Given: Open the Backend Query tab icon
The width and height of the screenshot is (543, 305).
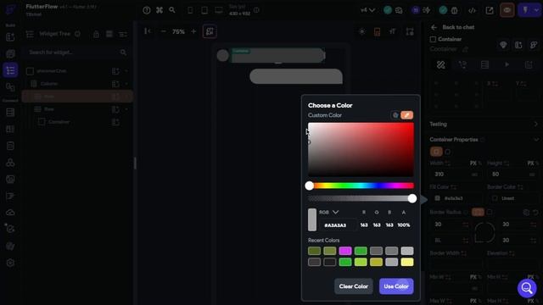Looking at the screenshot, I should point(484,64).
